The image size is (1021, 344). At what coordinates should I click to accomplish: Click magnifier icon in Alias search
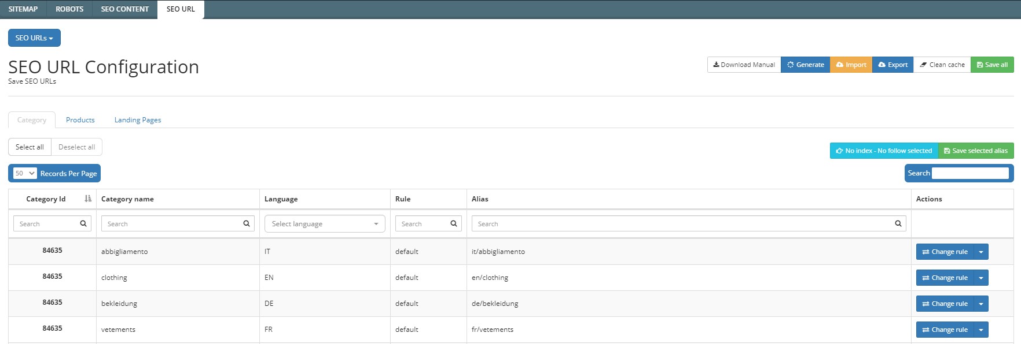898,224
